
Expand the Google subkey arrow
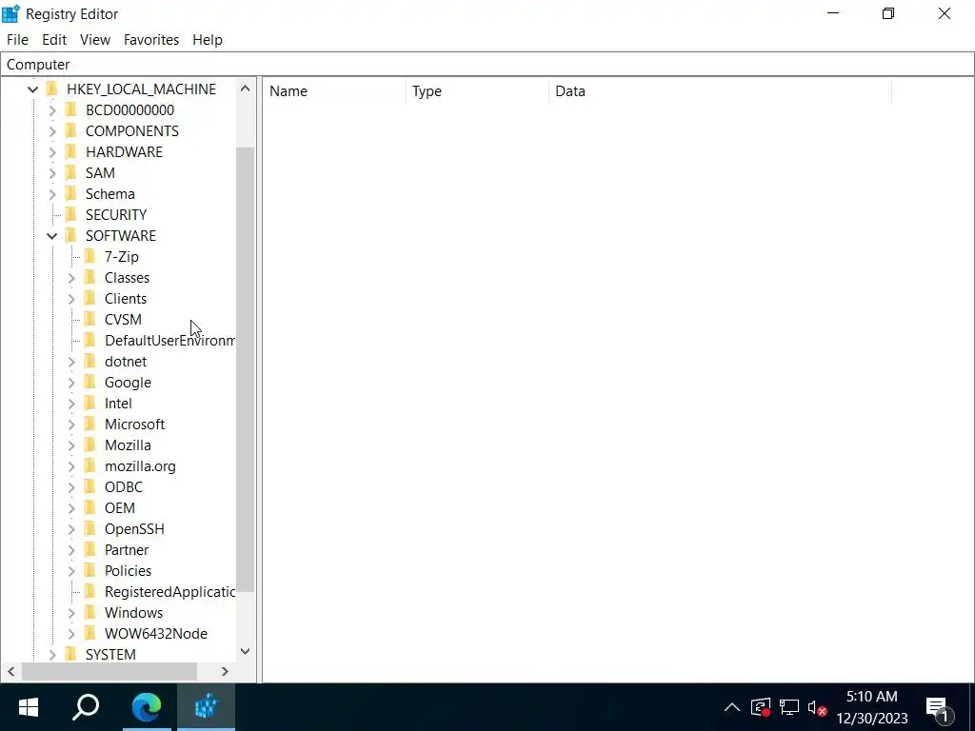[70, 383]
